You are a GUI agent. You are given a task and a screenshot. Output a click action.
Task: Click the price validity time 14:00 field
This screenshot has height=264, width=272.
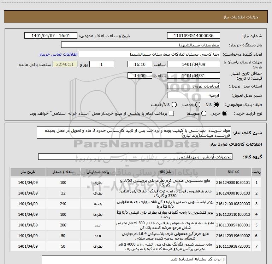tap(140, 75)
